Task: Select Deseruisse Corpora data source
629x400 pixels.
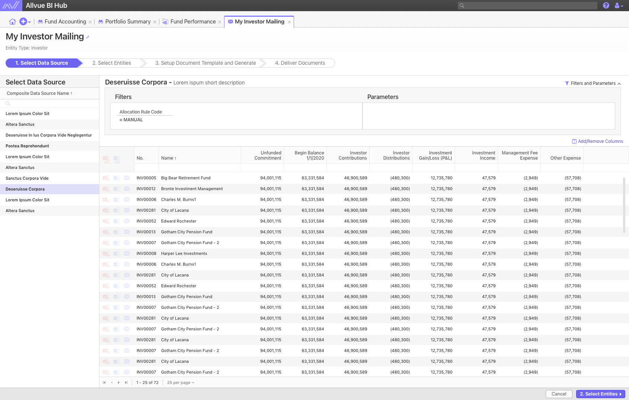Action: click(x=50, y=189)
